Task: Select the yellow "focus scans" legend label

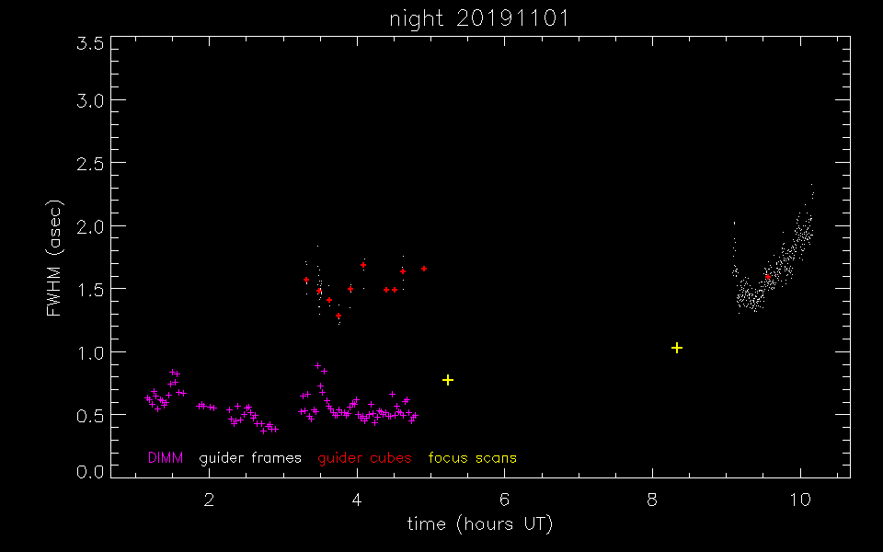Action: coord(473,458)
